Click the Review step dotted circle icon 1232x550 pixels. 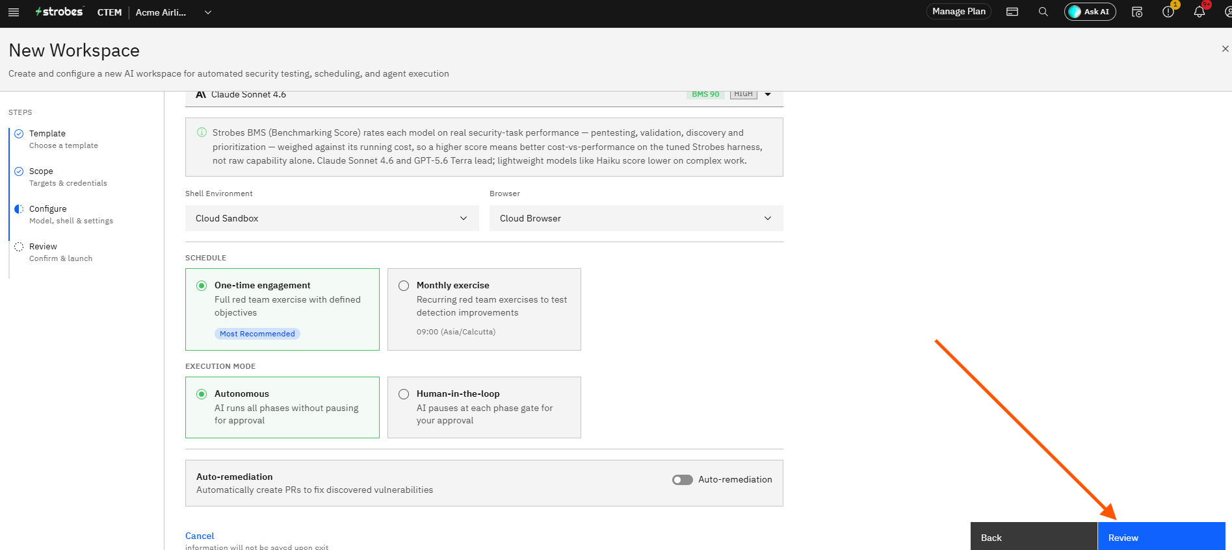(19, 247)
